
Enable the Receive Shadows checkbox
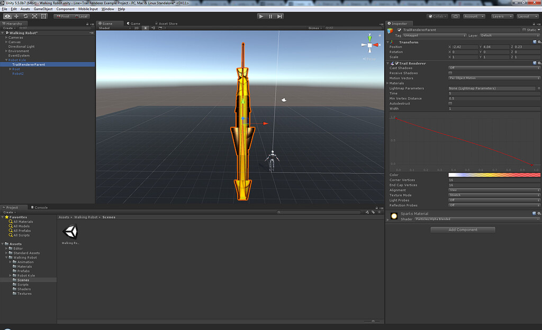click(450, 73)
